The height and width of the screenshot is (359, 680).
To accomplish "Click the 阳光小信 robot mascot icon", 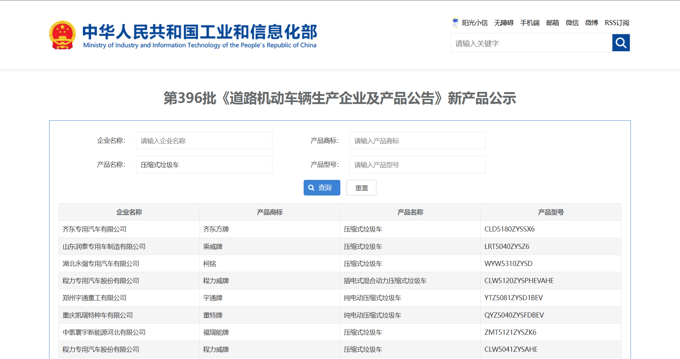I will click(455, 23).
